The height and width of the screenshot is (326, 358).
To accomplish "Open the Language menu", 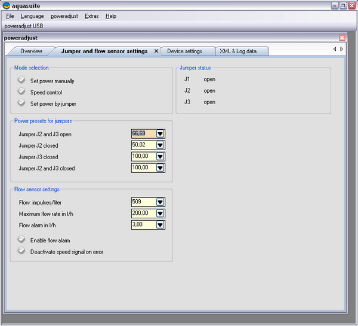I will pyautogui.click(x=32, y=16).
